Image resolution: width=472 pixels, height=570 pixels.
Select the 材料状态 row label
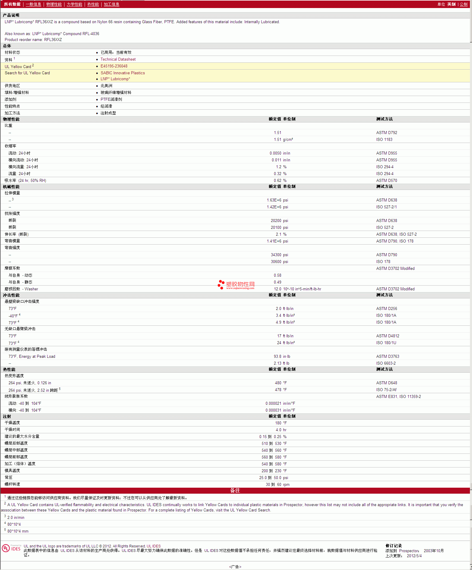[12, 53]
